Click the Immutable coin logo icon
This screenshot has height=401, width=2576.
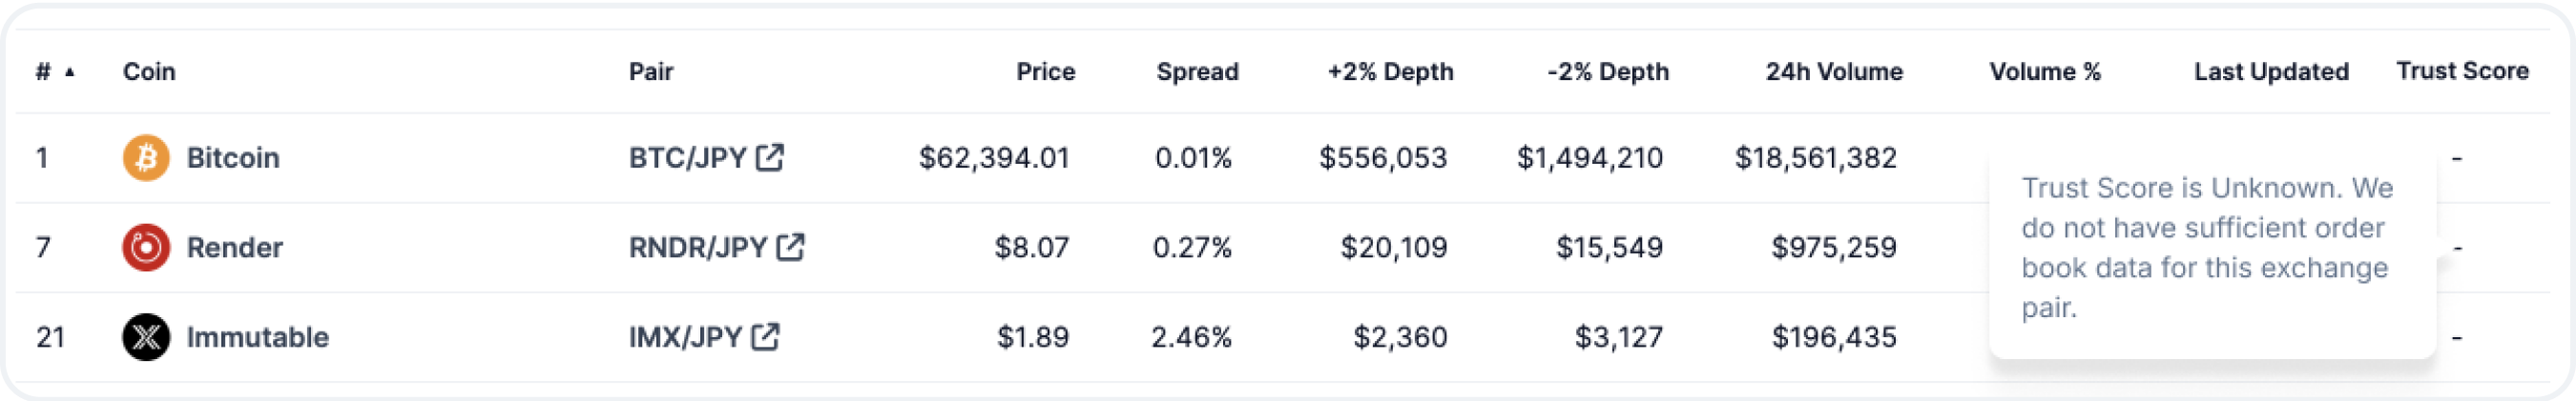click(146, 337)
